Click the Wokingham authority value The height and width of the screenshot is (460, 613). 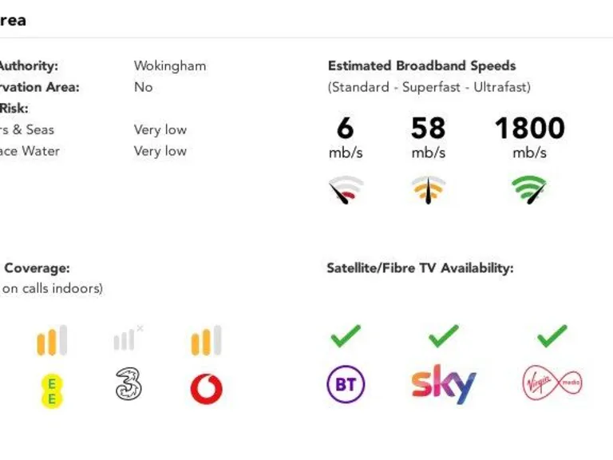169,66
